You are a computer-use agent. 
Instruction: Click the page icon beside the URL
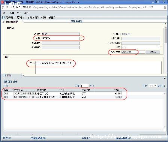(x=3, y=7)
